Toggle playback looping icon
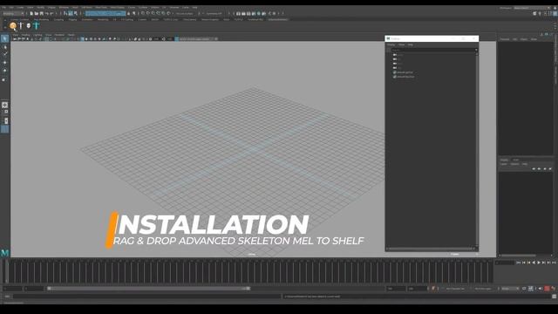The width and height of the screenshot is (558, 314). (524, 289)
